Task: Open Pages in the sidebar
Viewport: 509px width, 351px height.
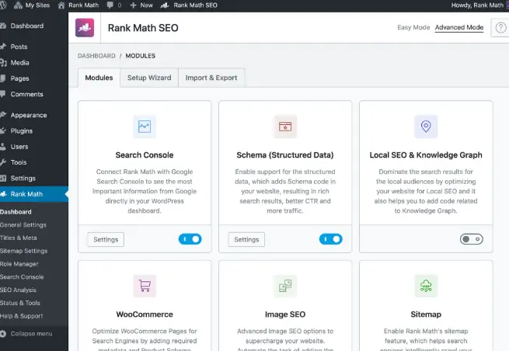Action: click(x=19, y=78)
